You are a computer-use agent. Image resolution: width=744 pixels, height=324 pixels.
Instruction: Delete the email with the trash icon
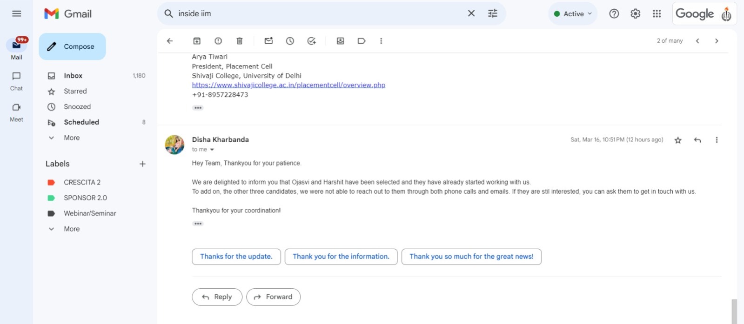click(240, 41)
